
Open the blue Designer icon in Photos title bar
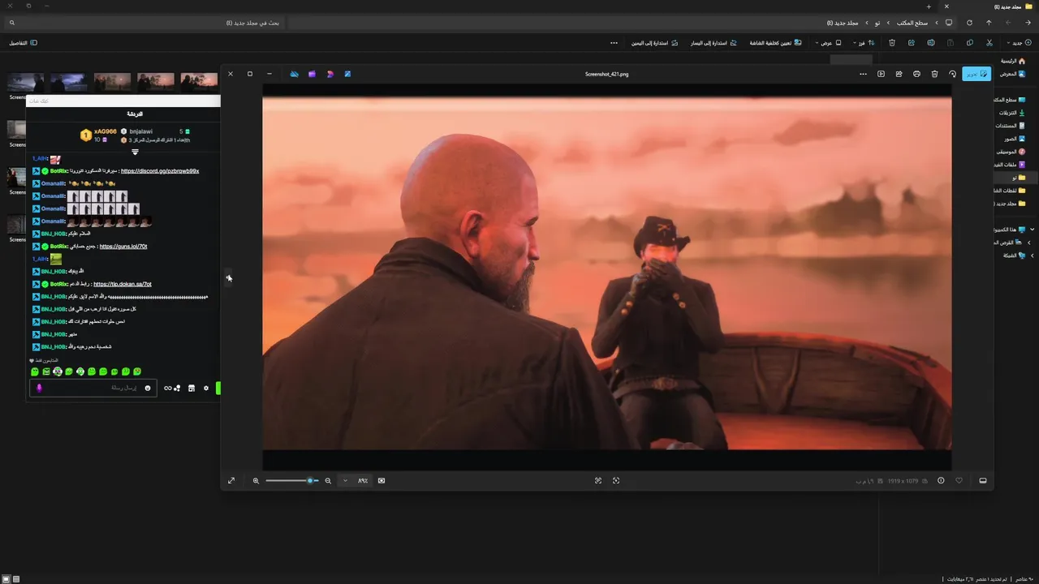click(347, 74)
